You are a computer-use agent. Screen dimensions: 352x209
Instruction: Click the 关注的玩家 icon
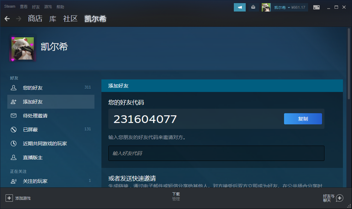(x=14, y=181)
